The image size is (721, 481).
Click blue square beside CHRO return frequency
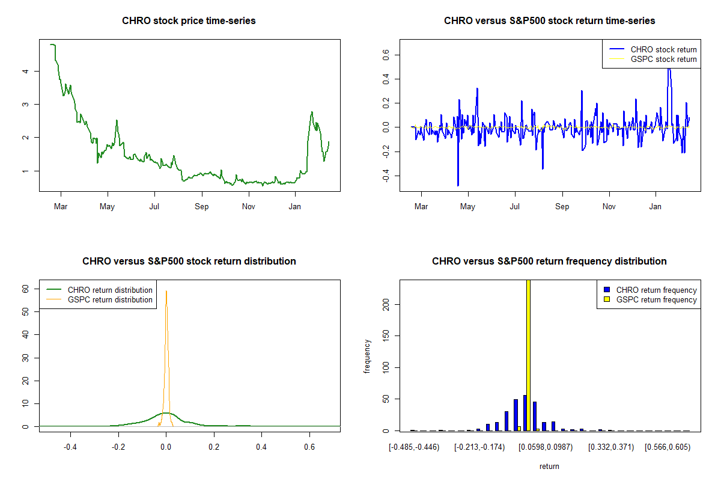[607, 290]
